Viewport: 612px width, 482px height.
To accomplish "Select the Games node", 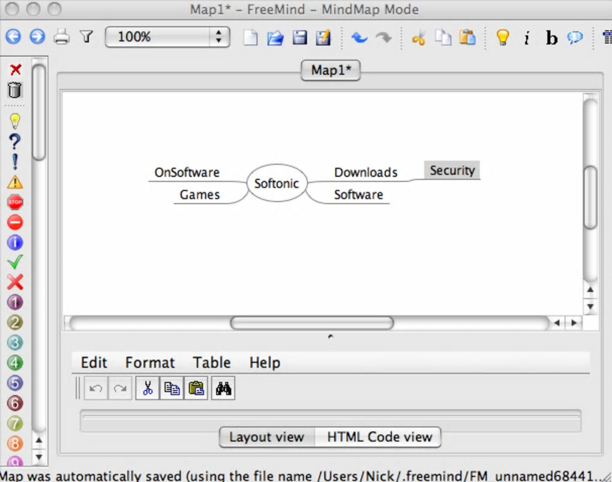I will pyautogui.click(x=199, y=194).
